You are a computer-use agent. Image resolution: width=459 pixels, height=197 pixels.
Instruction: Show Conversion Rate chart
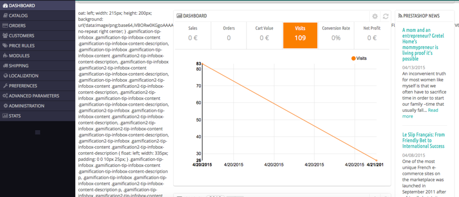pos(336,35)
